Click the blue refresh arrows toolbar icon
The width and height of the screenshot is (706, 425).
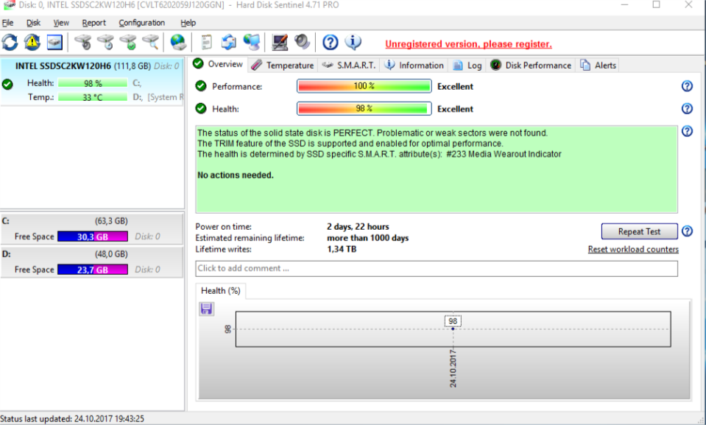(10, 43)
